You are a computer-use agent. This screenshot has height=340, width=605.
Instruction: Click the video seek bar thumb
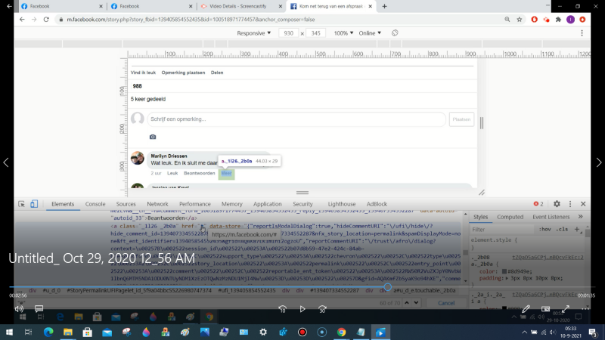[x=387, y=287]
